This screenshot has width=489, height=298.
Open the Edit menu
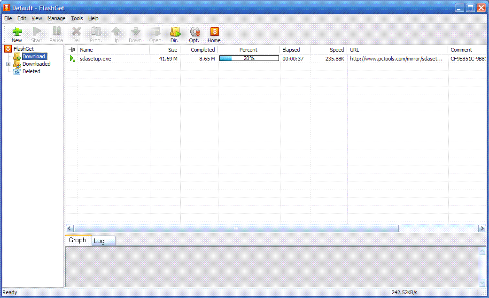(x=22, y=18)
